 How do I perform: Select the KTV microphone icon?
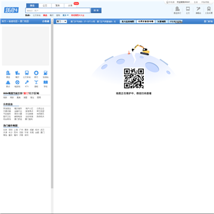point(27,82)
